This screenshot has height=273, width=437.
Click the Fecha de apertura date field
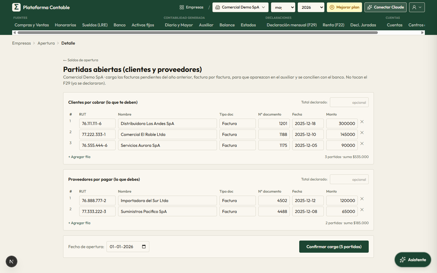(x=128, y=247)
